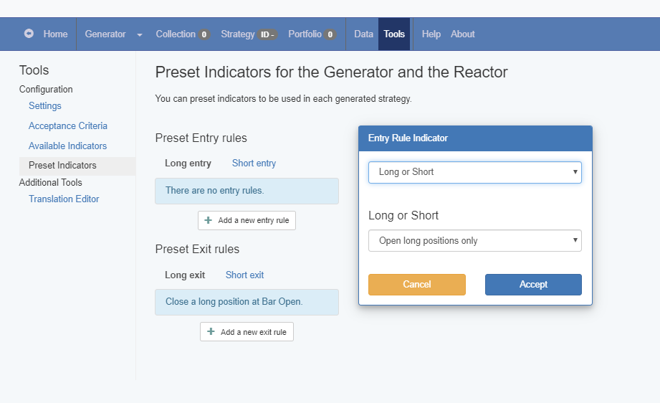Screen dimensions: 660x403
Task: Click the Cancel button
Action: 416,285
